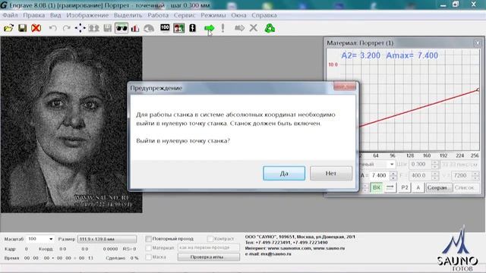Close the Предупреждение dialog

[x=345, y=86]
